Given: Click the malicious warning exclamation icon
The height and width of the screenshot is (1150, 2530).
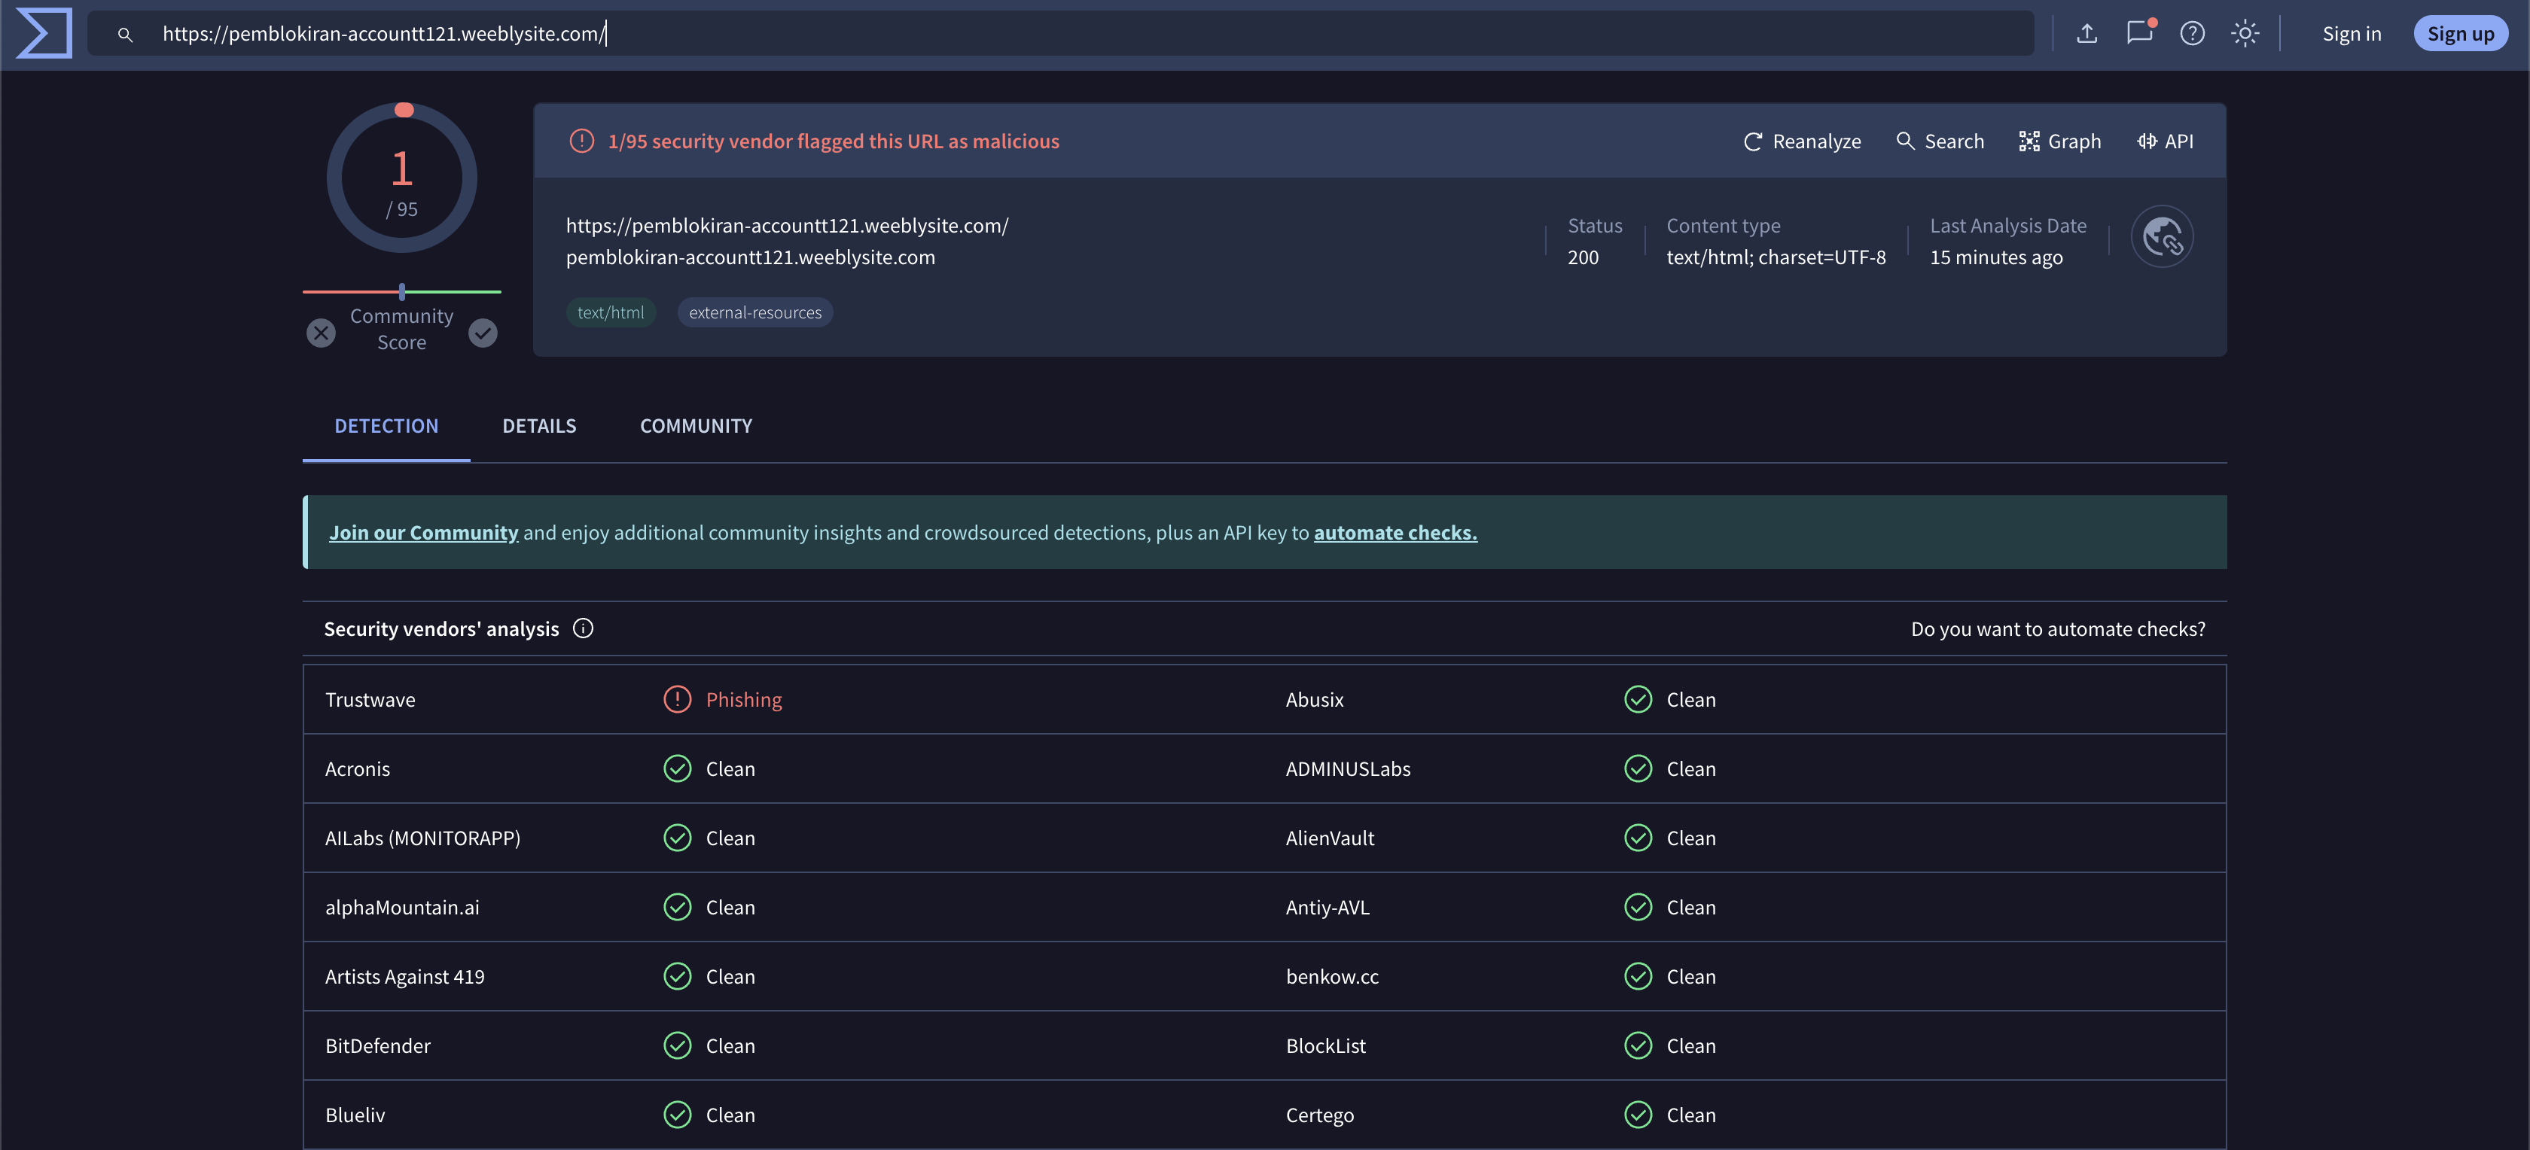Looking at the screenshot, I should pyautogui.click(x=581, y=141).
